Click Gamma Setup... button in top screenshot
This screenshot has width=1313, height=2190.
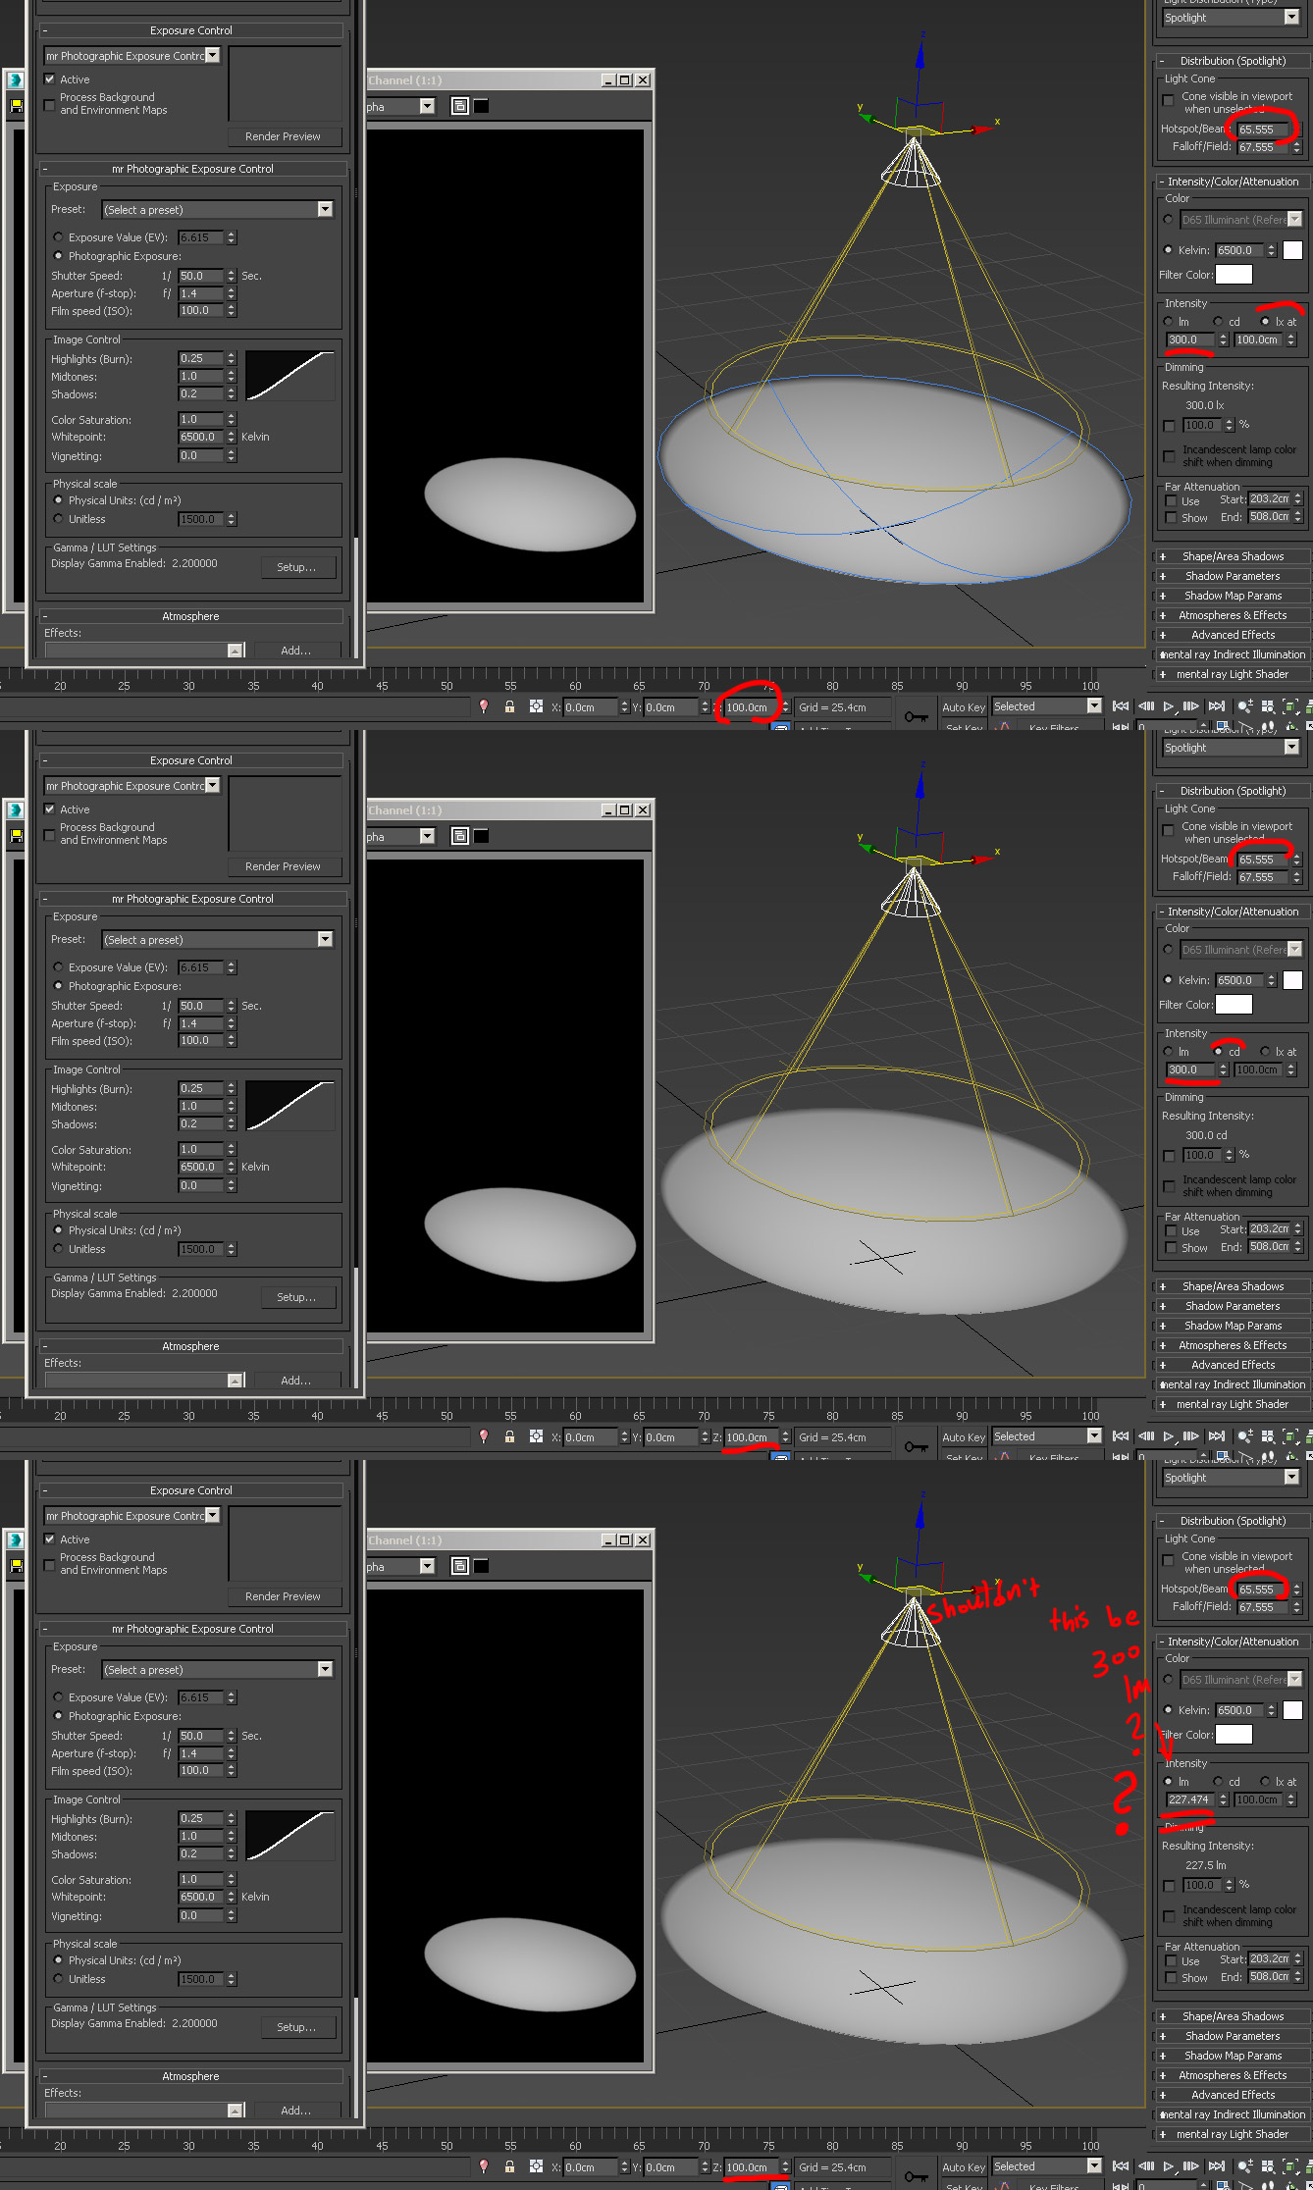pos(298,567)
